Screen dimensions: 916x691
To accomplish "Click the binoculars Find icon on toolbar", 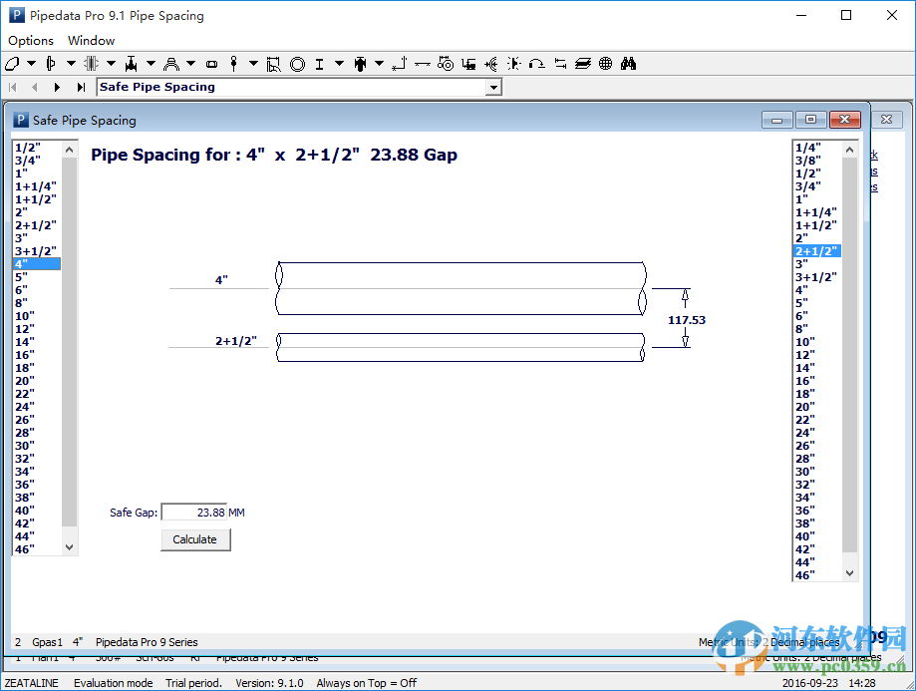I will pyautogui.click(x=628, y=63).
